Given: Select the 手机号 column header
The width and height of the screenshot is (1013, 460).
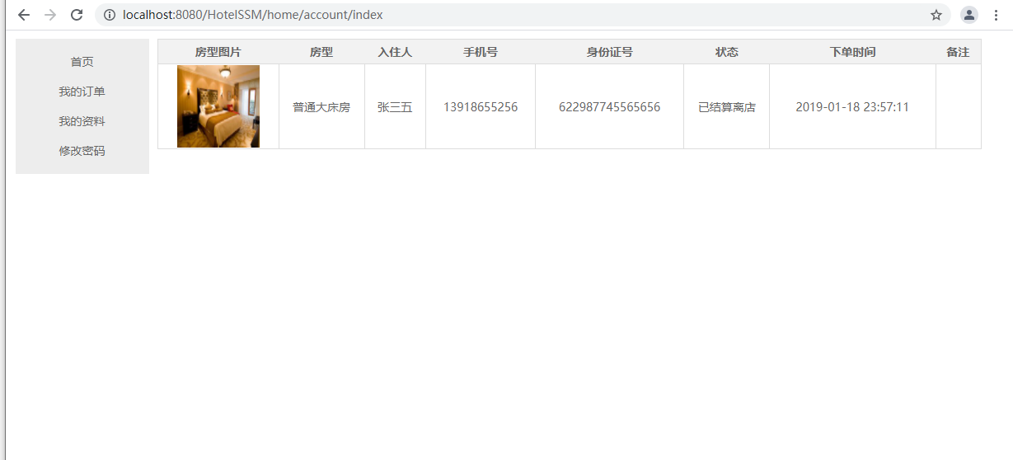Looking at the screenshot, I should (x=481, y=52).
